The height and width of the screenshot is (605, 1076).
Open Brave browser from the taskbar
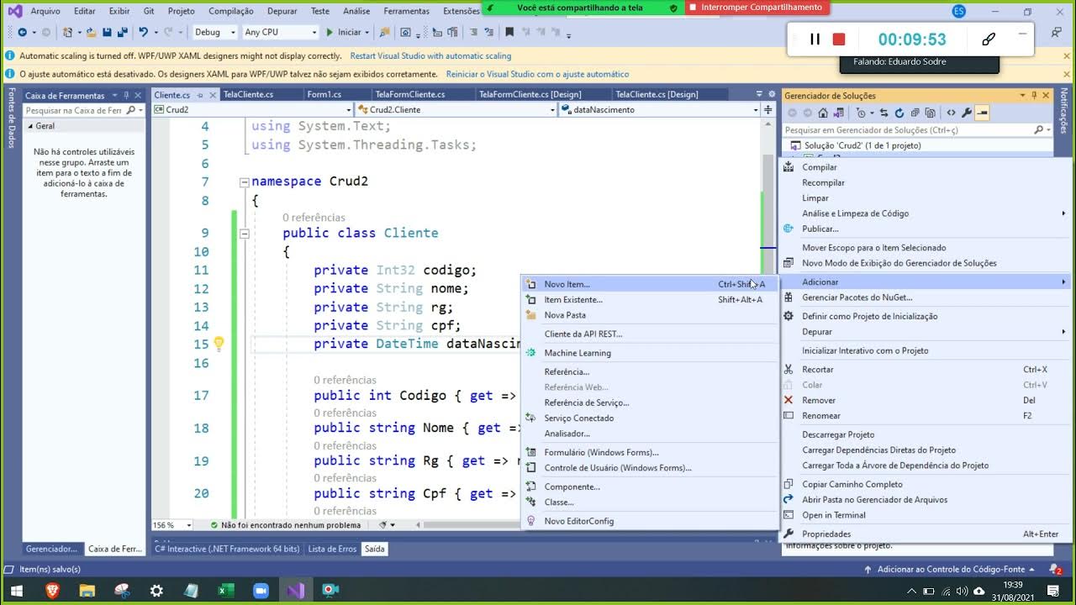pos(53,591)
